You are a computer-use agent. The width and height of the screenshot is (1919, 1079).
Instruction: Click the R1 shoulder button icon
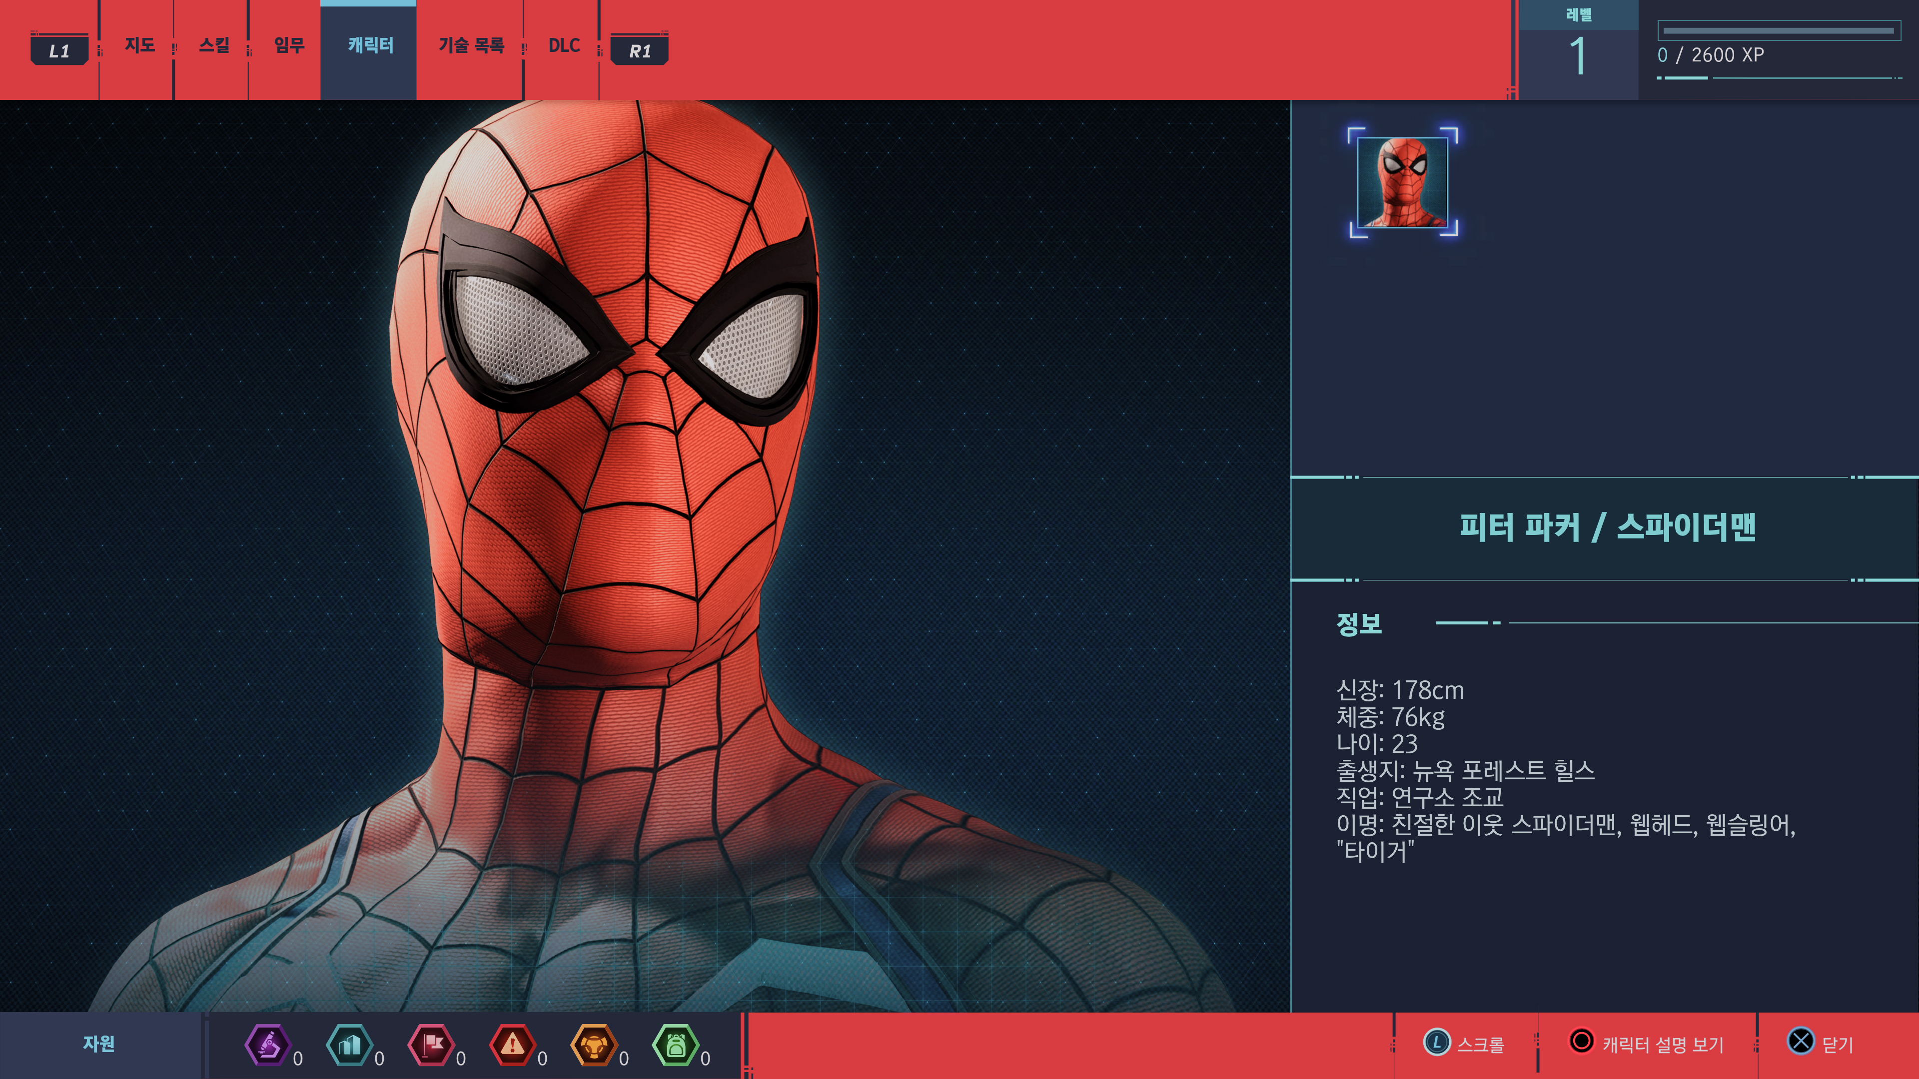(639, 50)
